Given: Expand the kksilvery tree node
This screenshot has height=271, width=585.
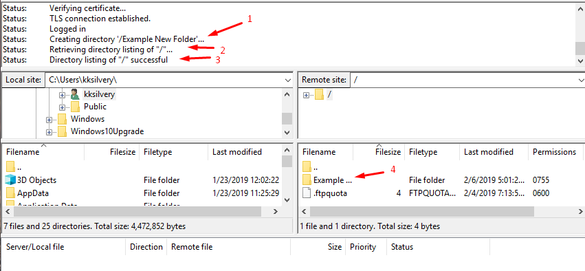Looking at the screenshot, I should [x=62, y=95].
